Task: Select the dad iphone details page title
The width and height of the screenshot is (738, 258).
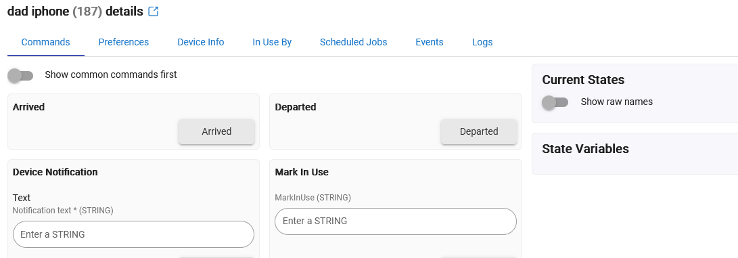Action: coord(75,12)
